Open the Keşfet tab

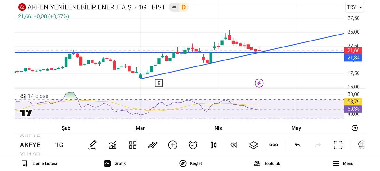click(x=191, y=163)
